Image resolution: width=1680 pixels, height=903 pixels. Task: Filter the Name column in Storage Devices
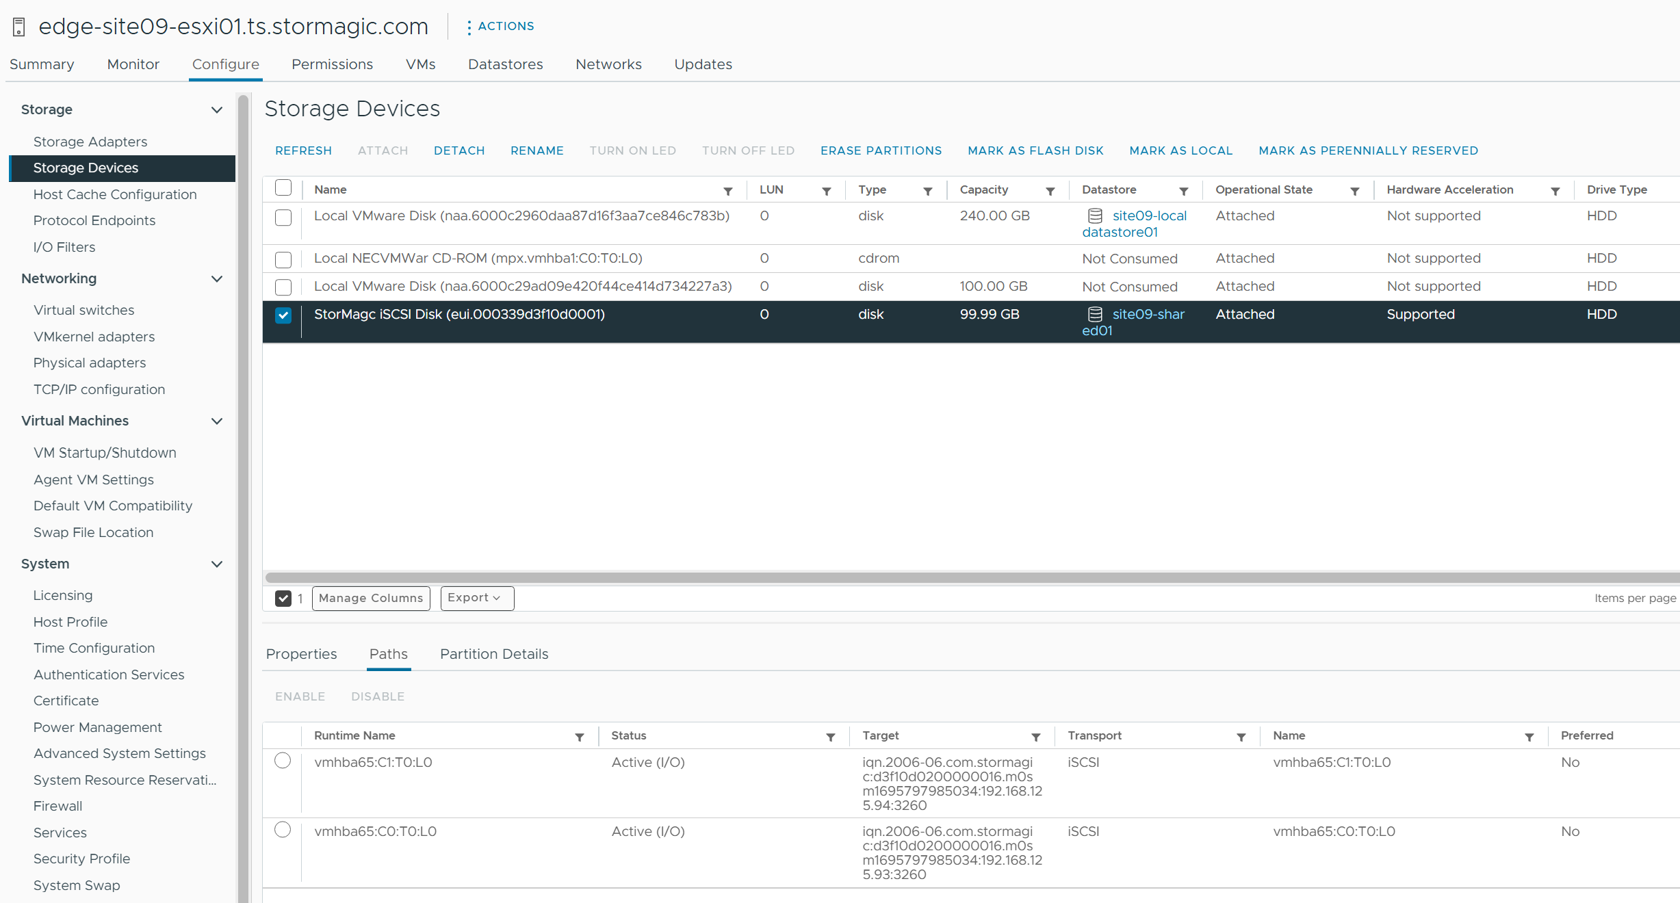[728, 191]
